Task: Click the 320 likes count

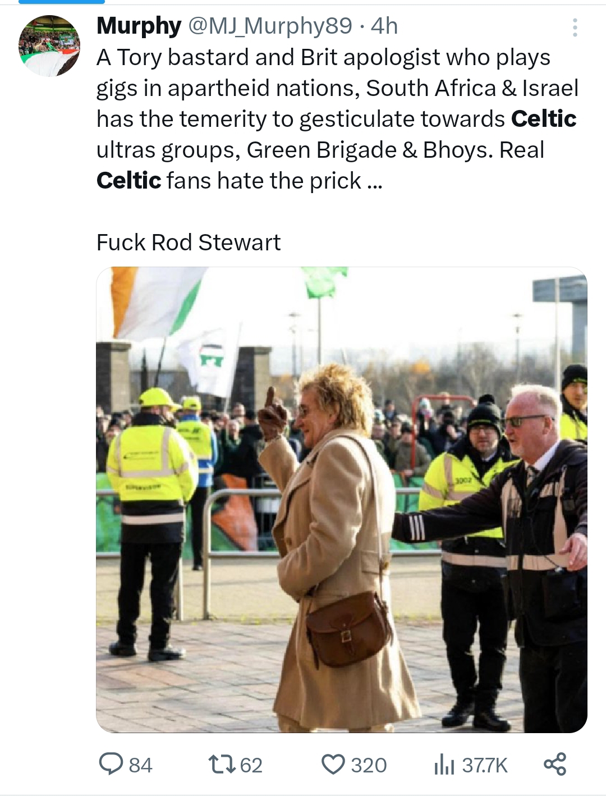Action: pos(369,765)
